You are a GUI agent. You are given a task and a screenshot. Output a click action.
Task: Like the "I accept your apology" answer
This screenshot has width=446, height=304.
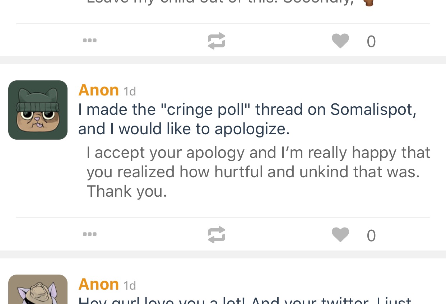click(340, 235)
